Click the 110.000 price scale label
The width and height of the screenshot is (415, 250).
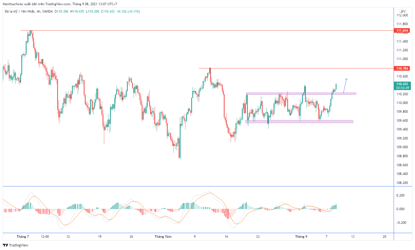[x=402, y=103]
